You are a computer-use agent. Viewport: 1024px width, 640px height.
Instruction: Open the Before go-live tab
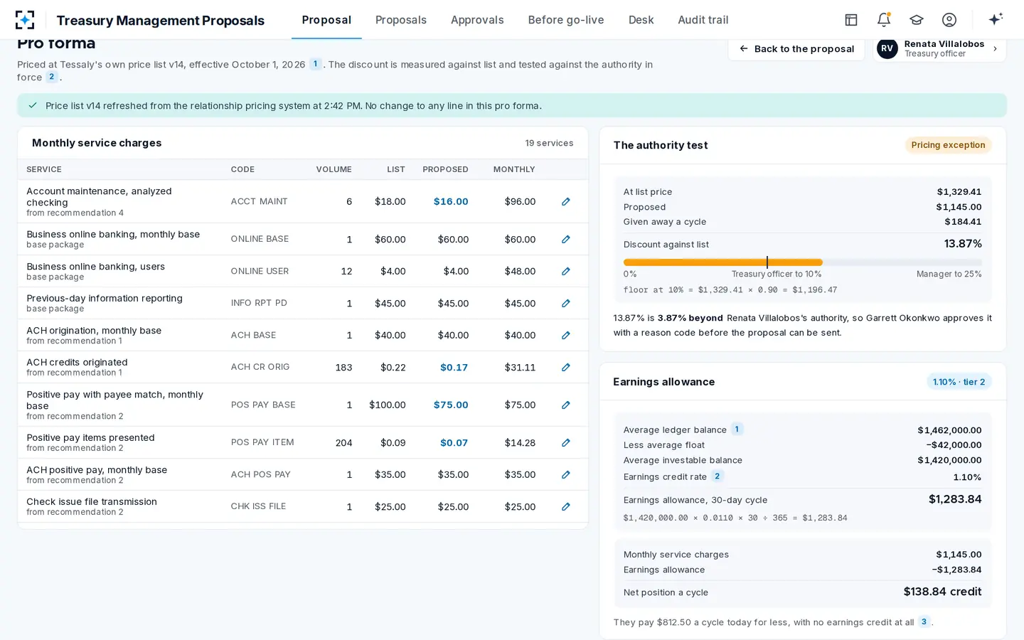(566, 20)
